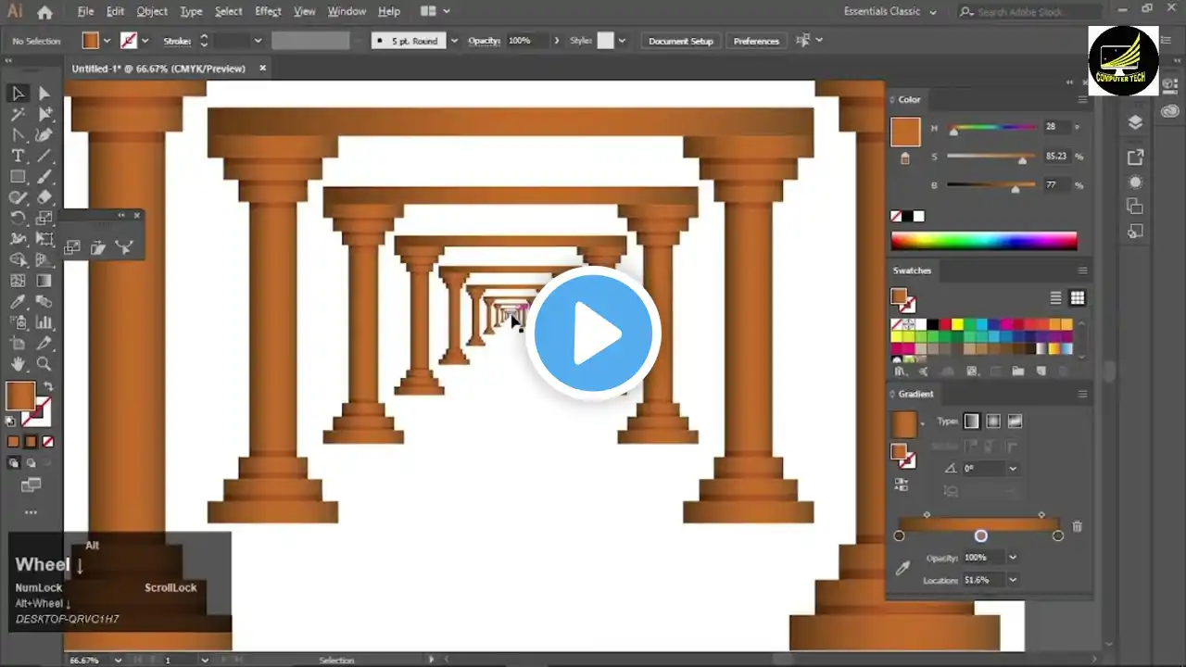Open the Effect menu

268,11
